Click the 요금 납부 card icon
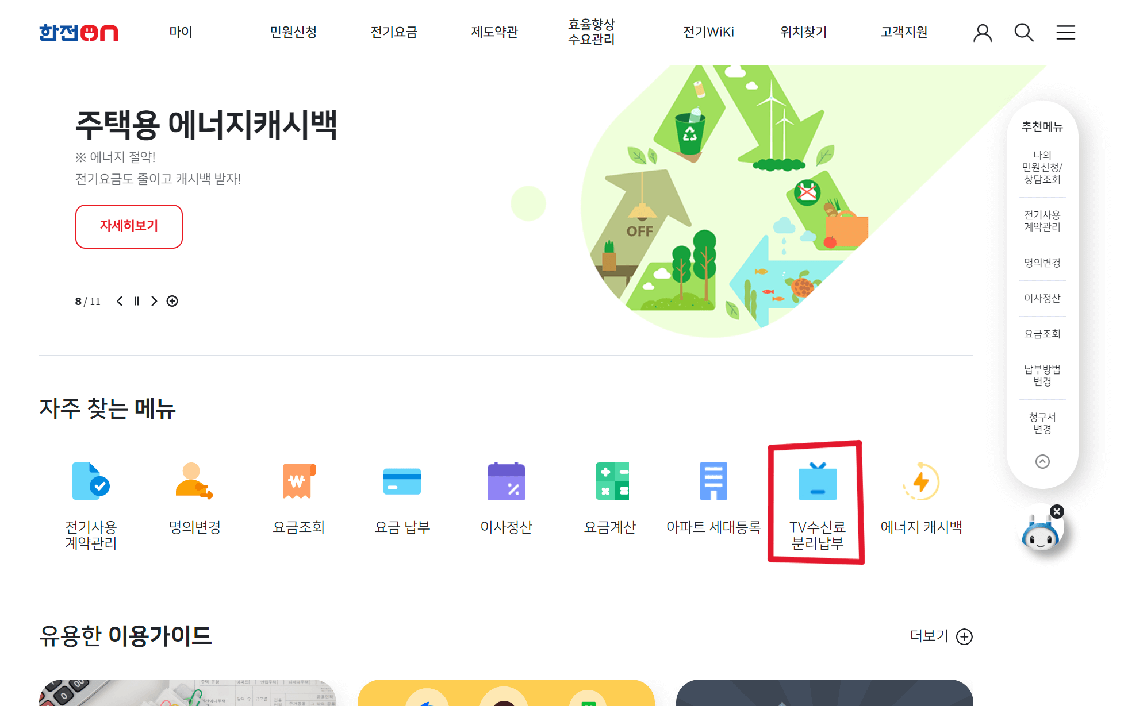The height and width of the screenshot is (706, 1124). (402, 481)
